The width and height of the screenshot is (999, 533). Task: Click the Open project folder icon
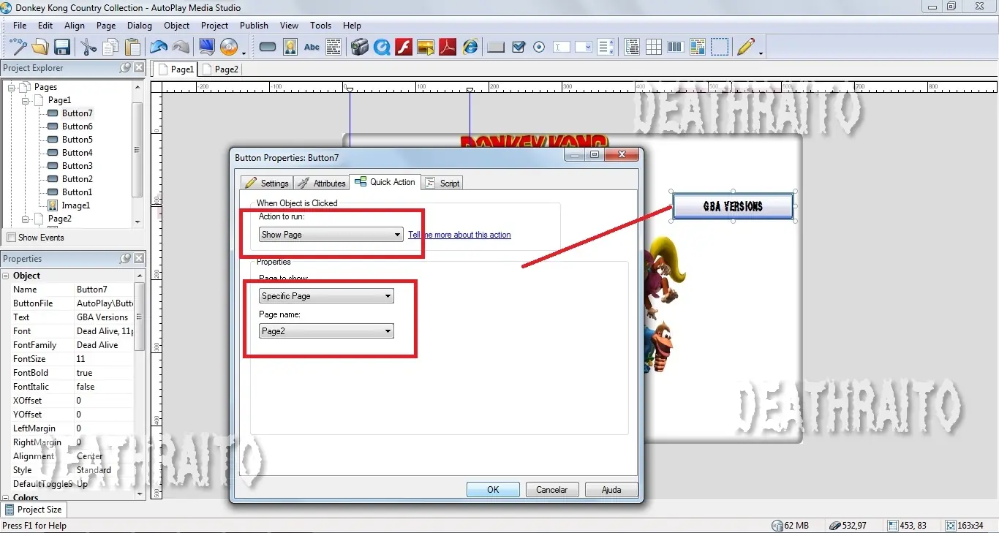40,48
